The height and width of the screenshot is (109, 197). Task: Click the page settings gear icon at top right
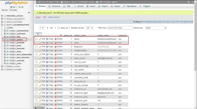[x=189, y=2]
